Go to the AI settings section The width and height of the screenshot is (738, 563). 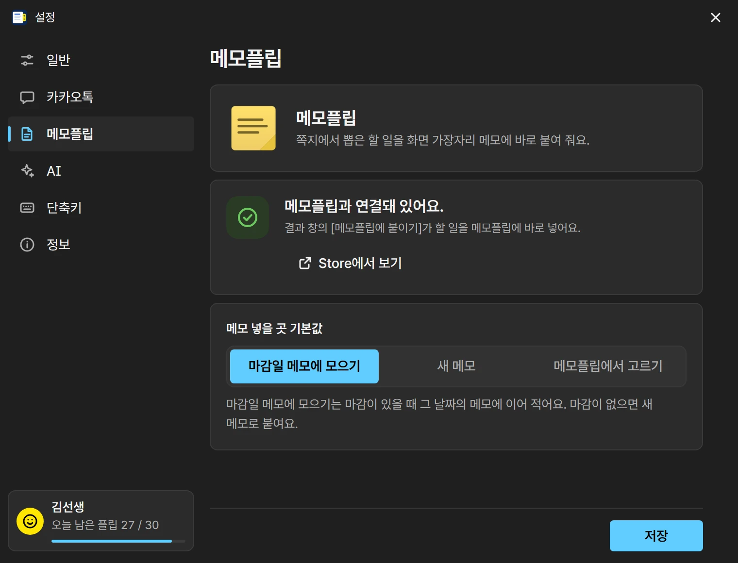pyautogui.click(x=101, y=171)
